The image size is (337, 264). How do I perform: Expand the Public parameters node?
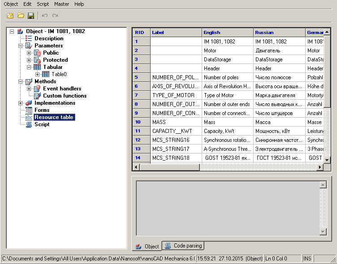29,53
